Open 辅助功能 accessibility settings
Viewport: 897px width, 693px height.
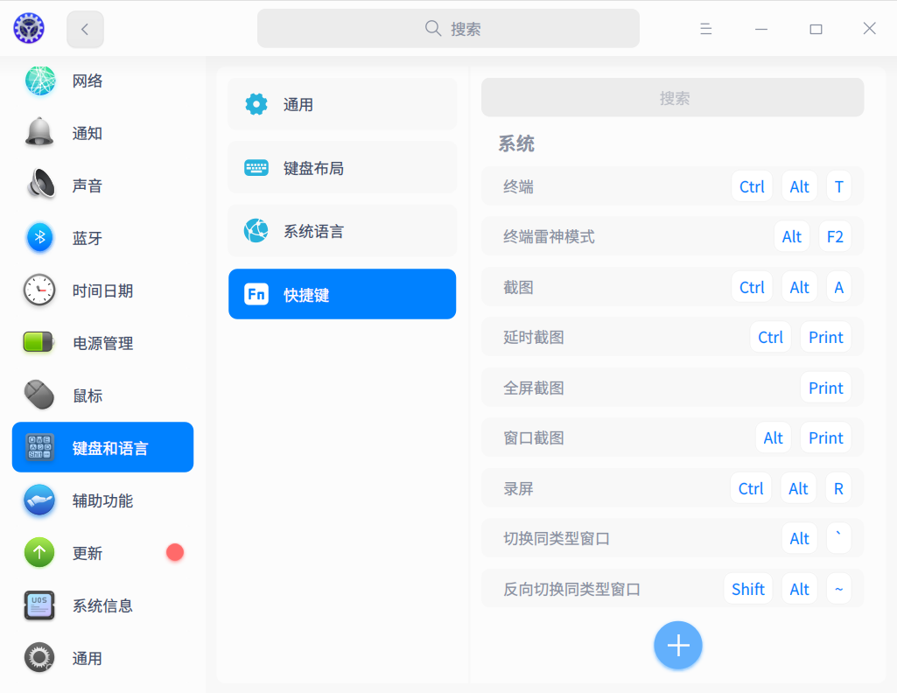pos(103,500)
